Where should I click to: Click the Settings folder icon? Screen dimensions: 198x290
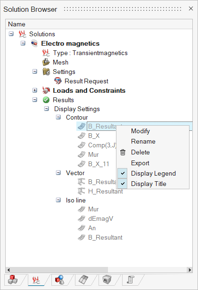point(46,72)
